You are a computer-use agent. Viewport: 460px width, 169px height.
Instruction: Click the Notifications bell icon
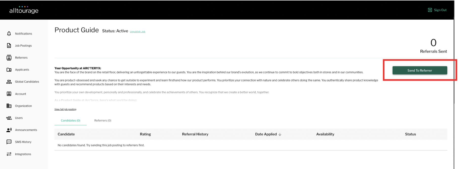click(9, 34)
